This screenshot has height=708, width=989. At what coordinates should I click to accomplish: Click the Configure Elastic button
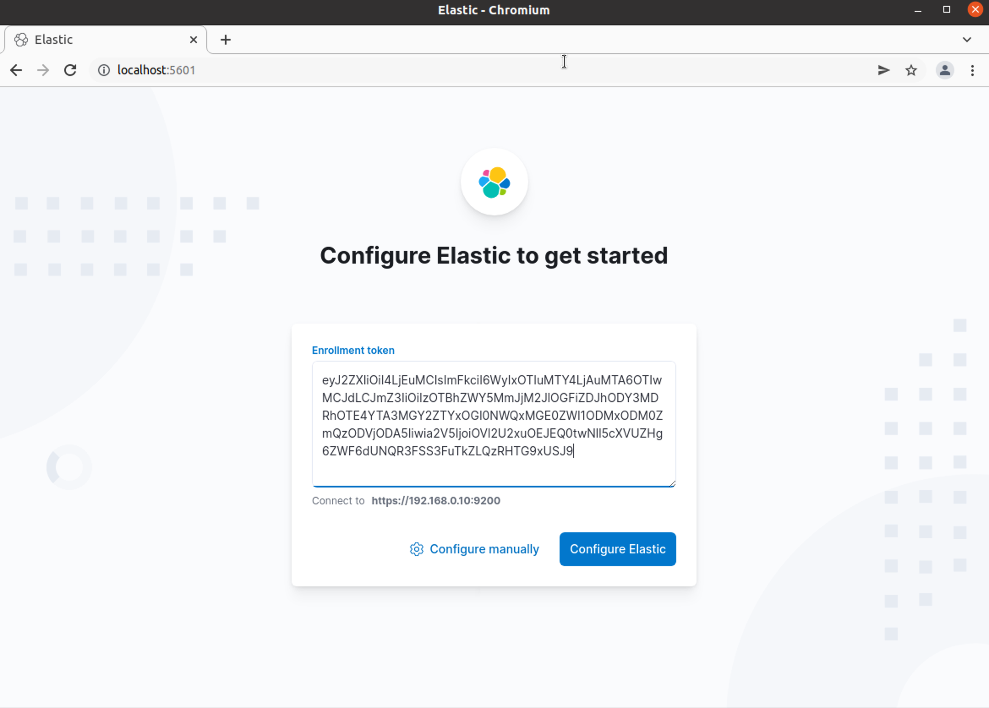[617, 549]
